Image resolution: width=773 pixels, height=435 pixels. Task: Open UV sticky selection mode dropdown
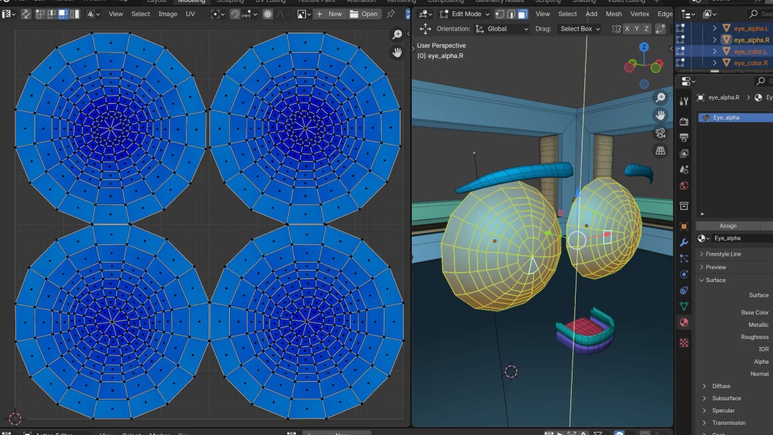[93, 14]
